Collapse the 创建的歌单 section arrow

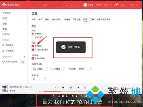[x=13, y=57]
